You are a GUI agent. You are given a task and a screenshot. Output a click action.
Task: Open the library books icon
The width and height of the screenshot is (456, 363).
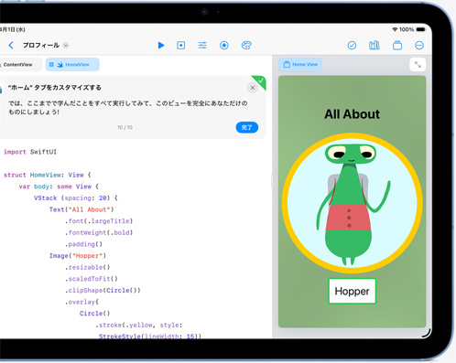(x=375, y=46)
